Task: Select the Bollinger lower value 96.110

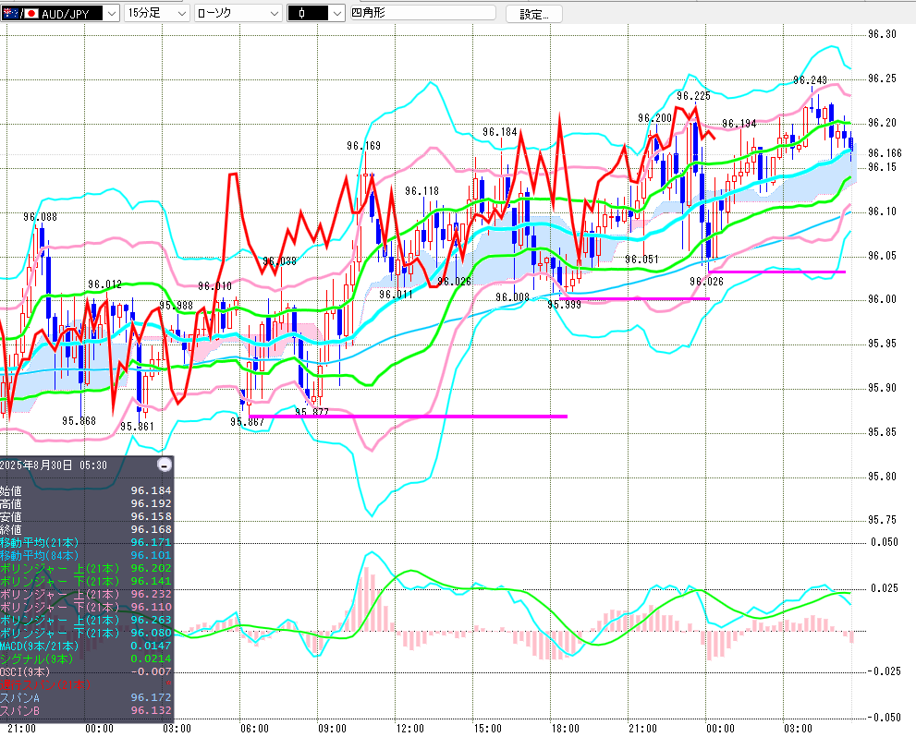Action: 152,607
